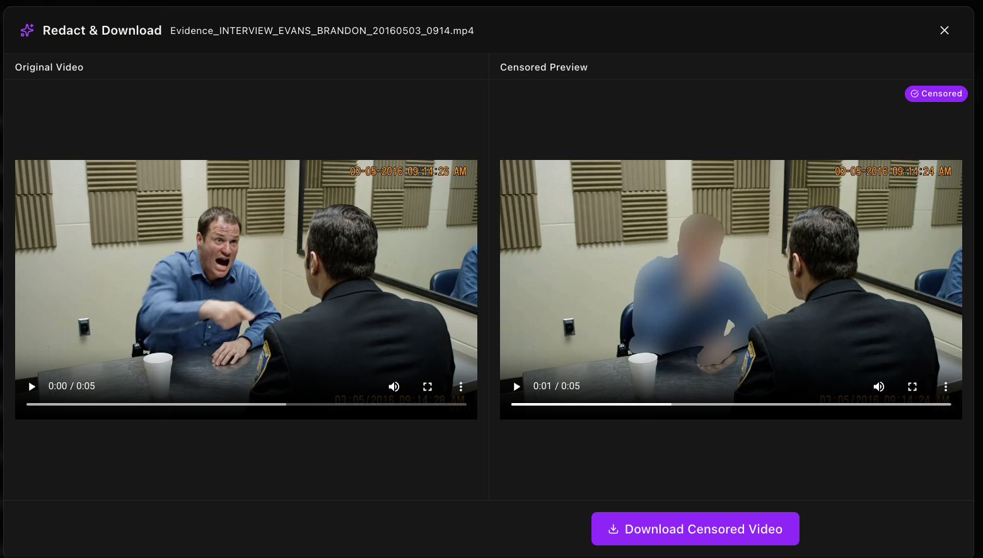Close the Redact & Download dialog

click(x=945, y=30)
